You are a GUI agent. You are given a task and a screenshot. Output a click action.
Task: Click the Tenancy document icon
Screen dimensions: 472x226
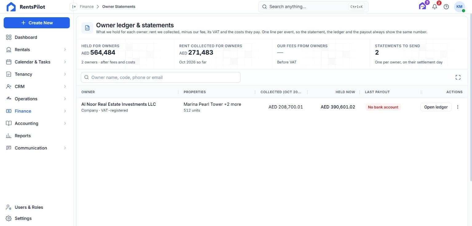tap(9, 74)
